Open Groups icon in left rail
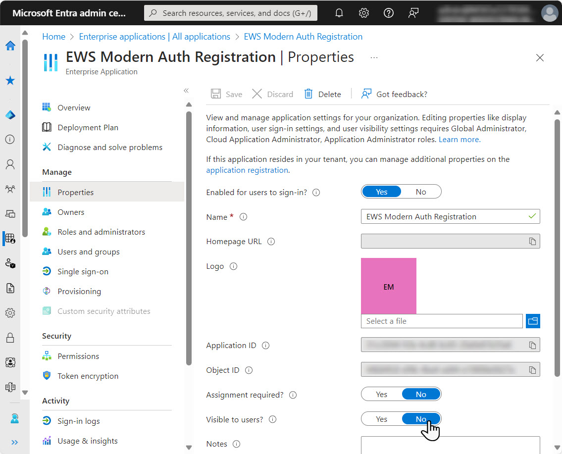Image resolution: width=562 pixels, height=454 pixels. (10, 189)
